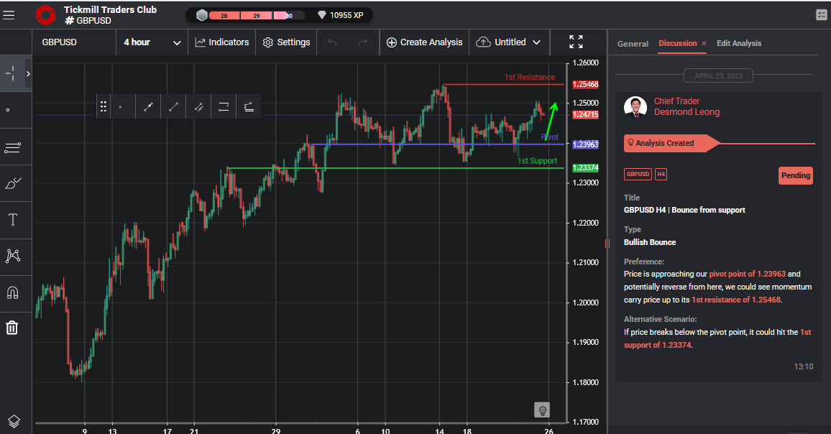Image resolution: width=831 pixels, height=434 pixels.
Task: Switch to the General tab
Action: pos(633,44)
